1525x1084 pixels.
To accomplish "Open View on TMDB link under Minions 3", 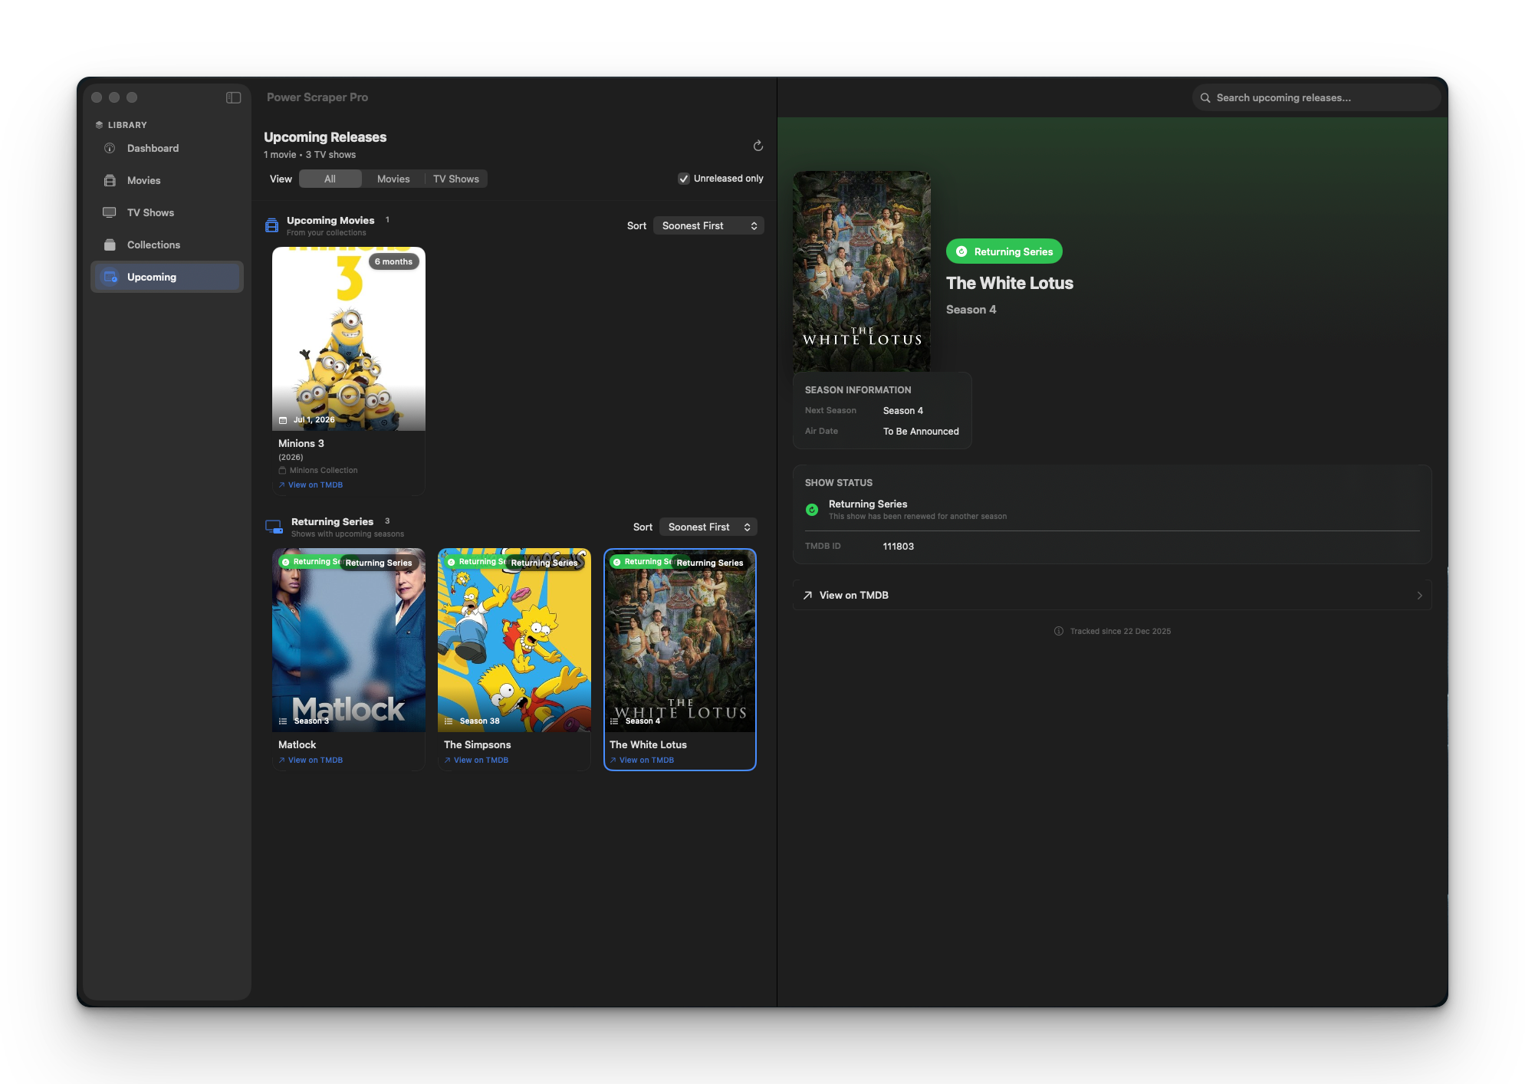I will tap(314, 485).
